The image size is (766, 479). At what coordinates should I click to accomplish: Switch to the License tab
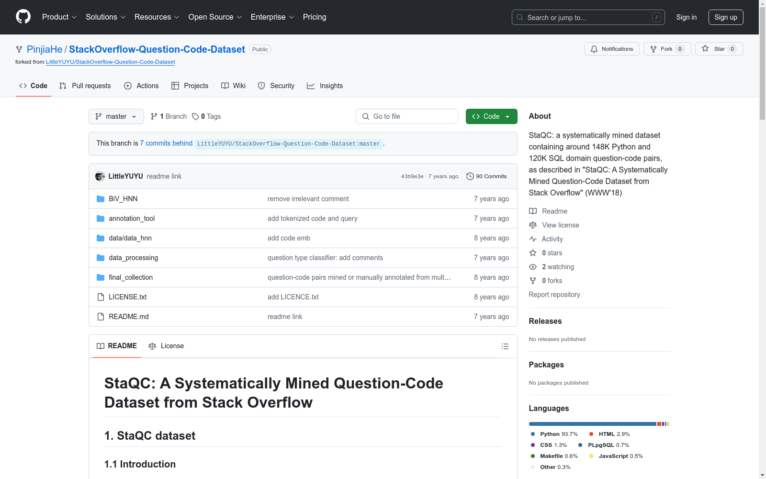pyautogui.click(x=166, y=346)
